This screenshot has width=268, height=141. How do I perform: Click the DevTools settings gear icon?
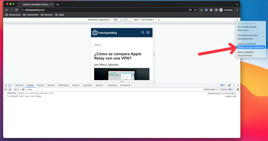pyautogui.click(x=229, y=85)
